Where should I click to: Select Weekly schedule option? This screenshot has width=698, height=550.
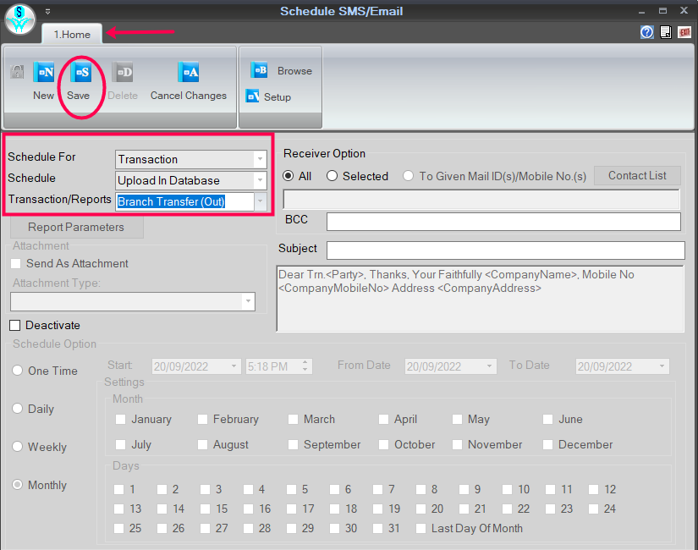(18, 446)
